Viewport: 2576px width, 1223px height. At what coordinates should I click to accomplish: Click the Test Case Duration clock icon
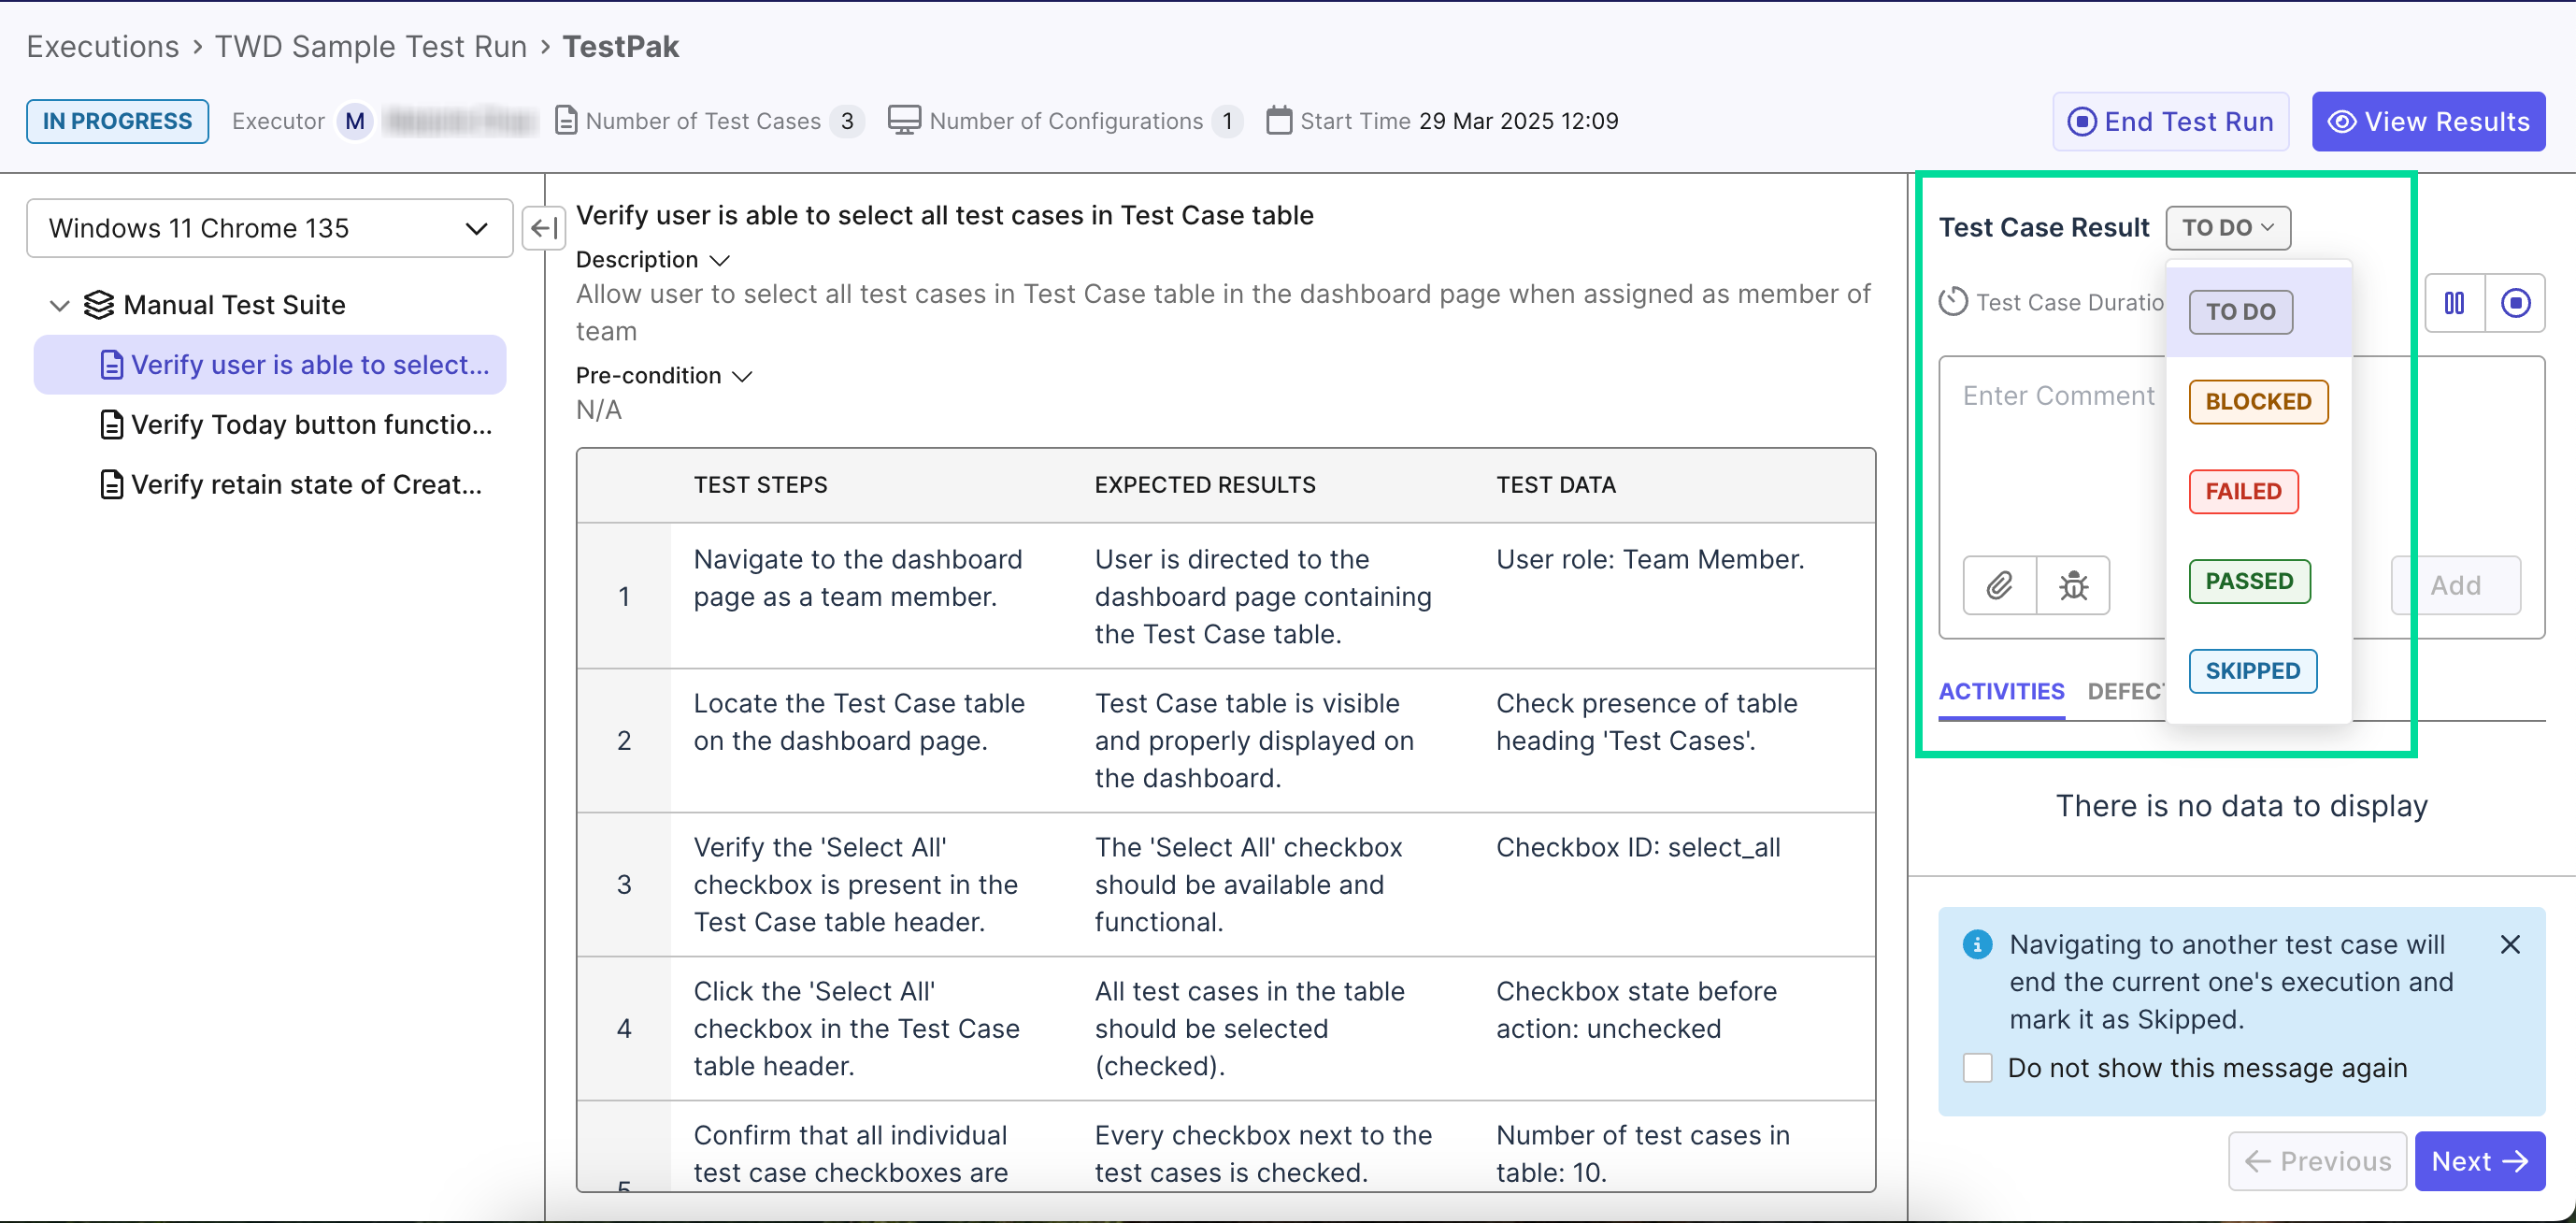pos(1953,302)
